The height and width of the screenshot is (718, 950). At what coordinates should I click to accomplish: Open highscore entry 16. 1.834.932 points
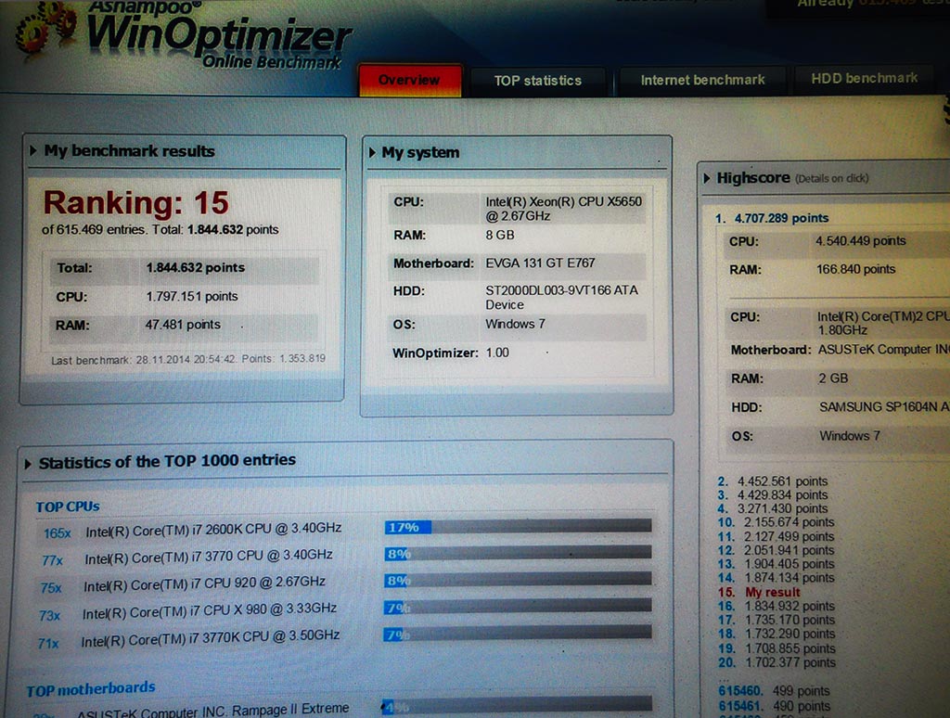777,606
